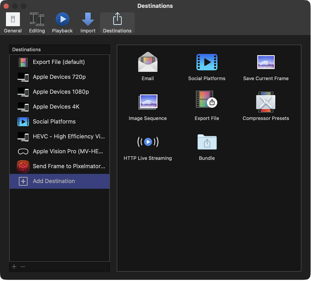Select 'Apple Vision Pro (MV-HE...' label
This screenshot has width=311, height=281.
(68, 151)
